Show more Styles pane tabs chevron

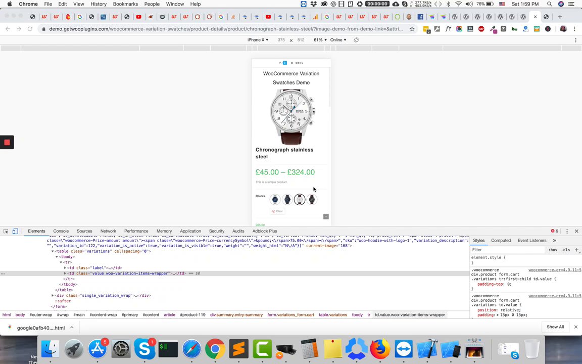pos(555,240)
